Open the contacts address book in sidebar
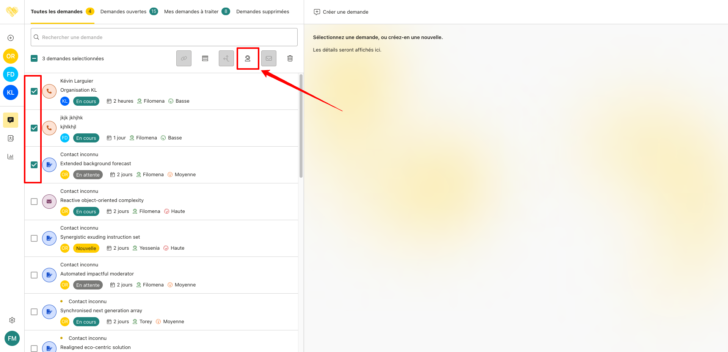The height and width of the screenshot is (352, 728). 11,138
